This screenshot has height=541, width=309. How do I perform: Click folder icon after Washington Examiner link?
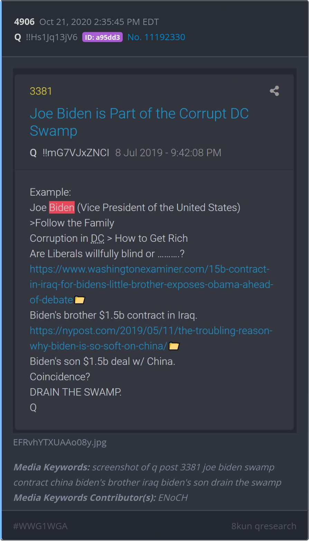(79, 300)
